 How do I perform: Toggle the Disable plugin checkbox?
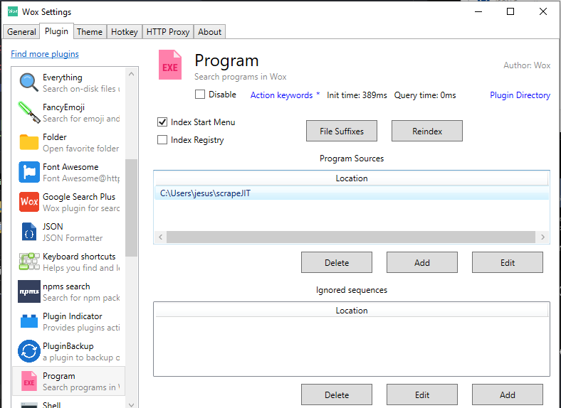pos(200,95)
